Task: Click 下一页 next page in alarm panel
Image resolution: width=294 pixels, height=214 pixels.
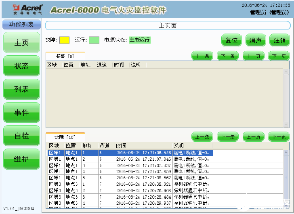Action: click(279, 56)
